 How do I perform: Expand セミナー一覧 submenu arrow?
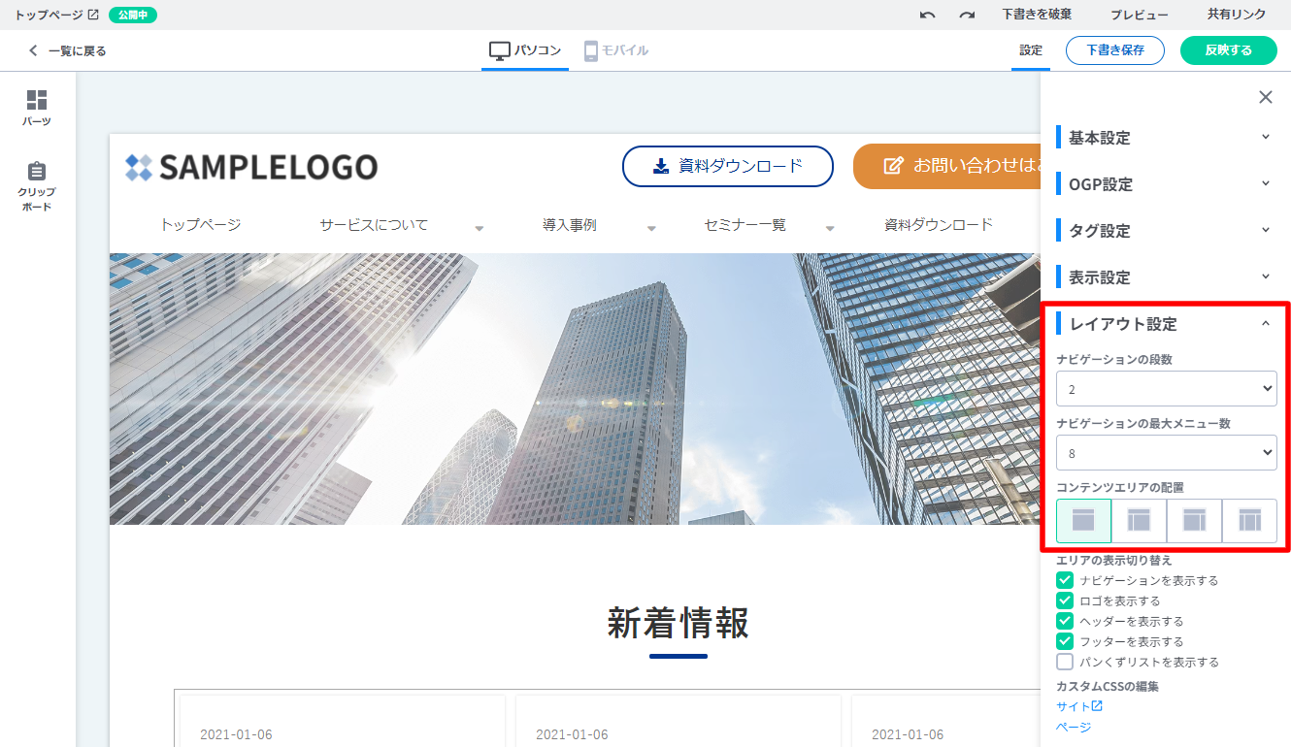[830, 229]
